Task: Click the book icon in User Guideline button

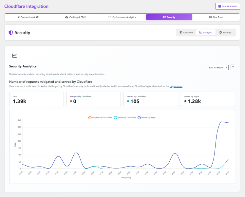Action: tap(219, 6)
